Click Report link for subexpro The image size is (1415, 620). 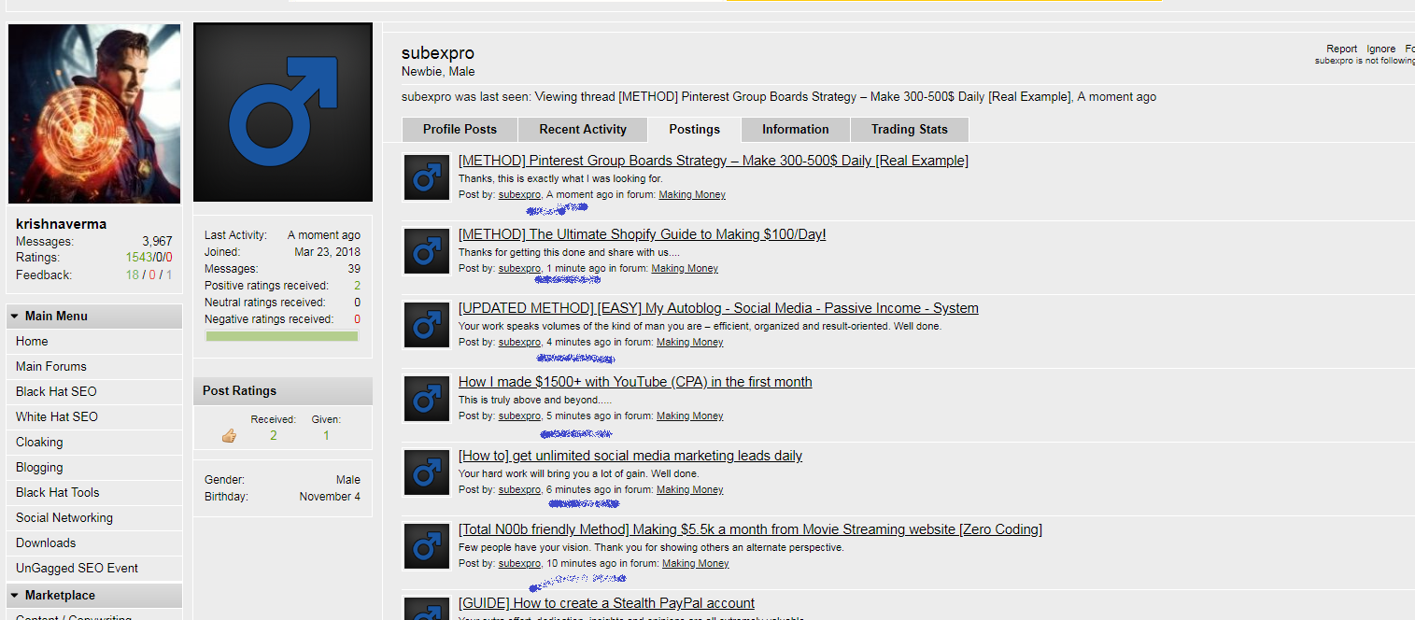point(1342,49)
